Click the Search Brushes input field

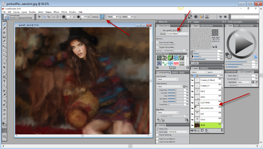coord(245,17)
